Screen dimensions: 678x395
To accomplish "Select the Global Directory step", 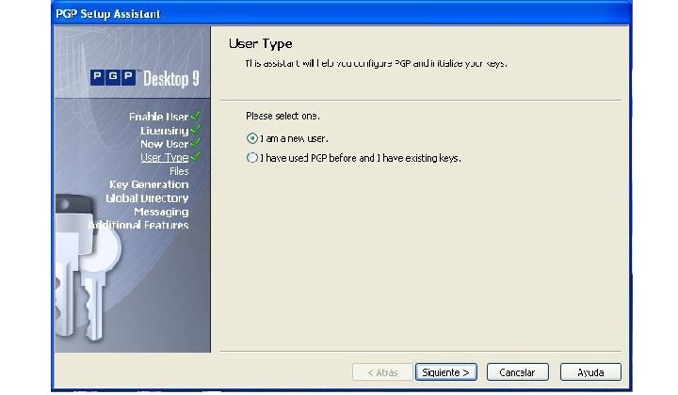I will (147, 198).
